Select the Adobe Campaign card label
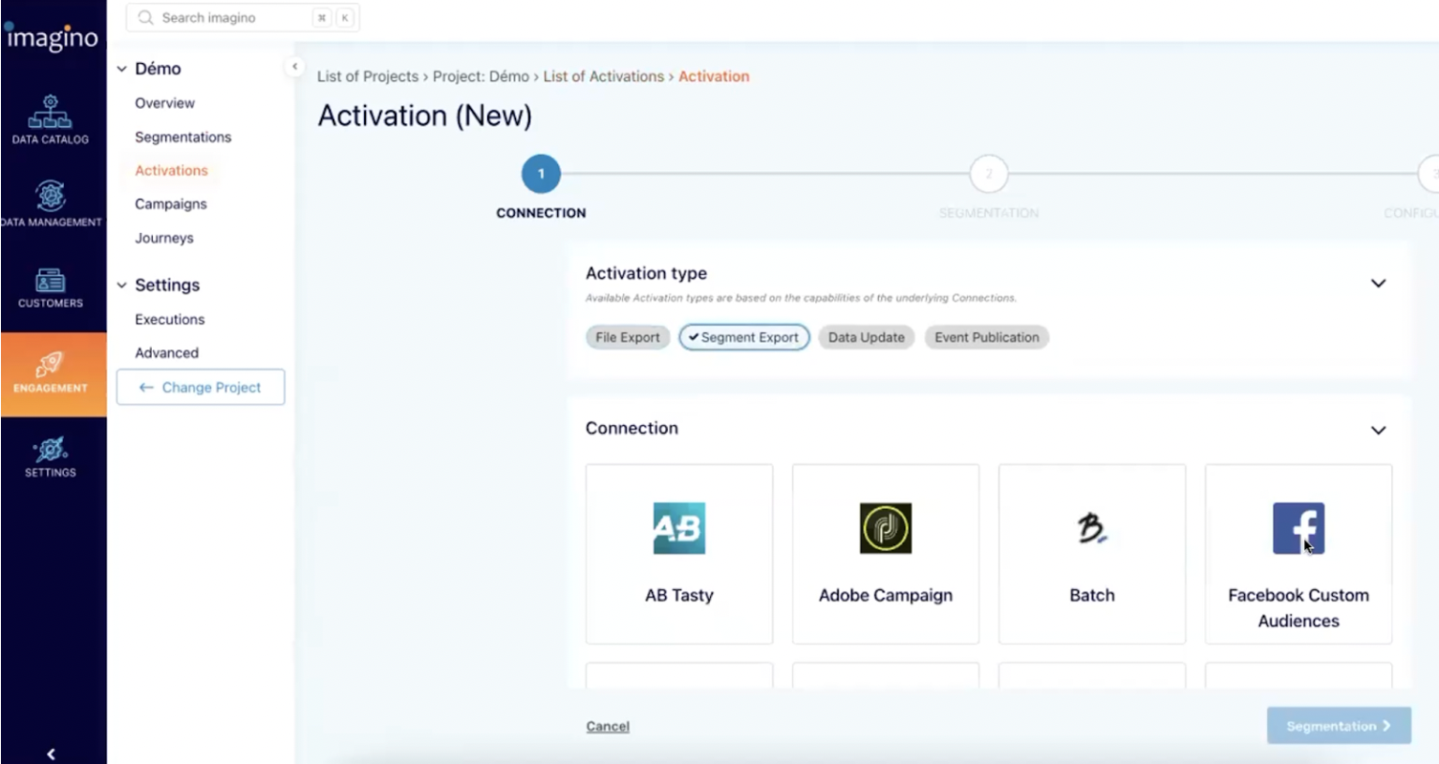Image resolution: width=1439 pixels, height=764 pixels. pos(886,595)
